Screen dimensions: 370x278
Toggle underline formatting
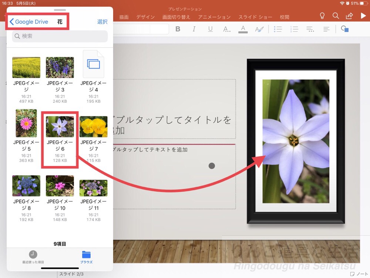click(x=210, y=29)
